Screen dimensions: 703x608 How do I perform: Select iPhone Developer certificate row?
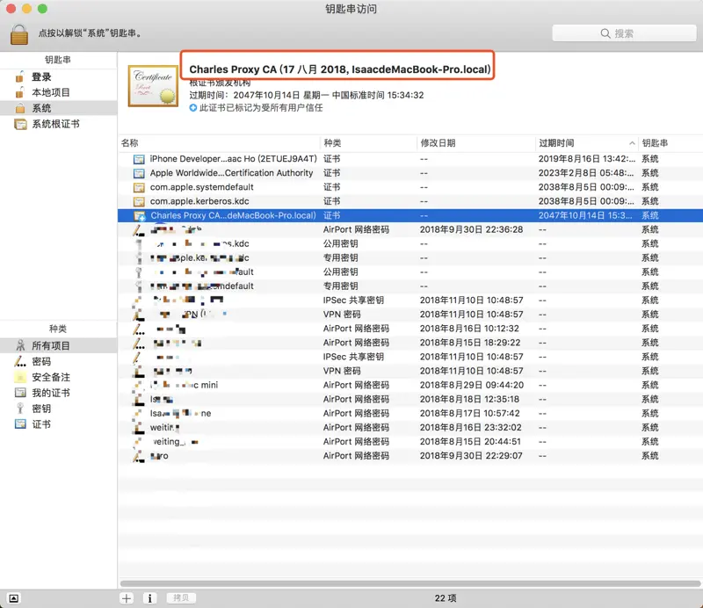point(410,159)
